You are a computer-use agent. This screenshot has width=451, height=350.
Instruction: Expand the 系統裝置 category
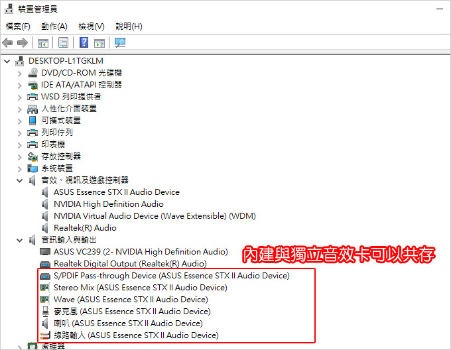(x=19, y=169)
